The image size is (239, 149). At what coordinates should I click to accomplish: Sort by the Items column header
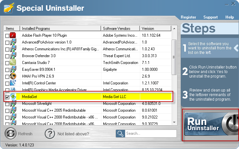coord(12,29)
